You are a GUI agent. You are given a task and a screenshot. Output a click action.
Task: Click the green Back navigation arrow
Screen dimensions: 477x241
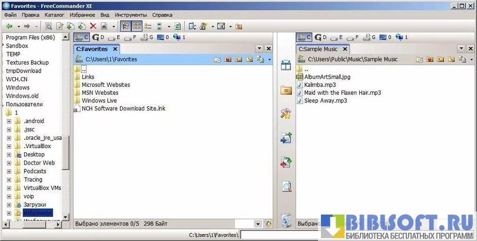tap(9, 26)
